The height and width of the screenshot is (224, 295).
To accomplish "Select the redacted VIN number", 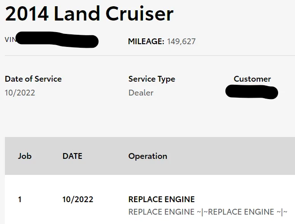I will (57, 40).
